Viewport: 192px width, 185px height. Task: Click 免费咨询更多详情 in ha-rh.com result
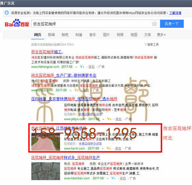tap(90, 143)
